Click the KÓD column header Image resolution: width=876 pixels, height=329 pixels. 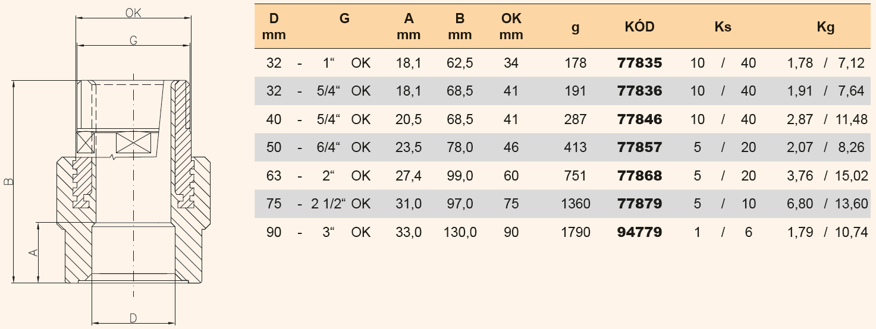click(639, 27)
